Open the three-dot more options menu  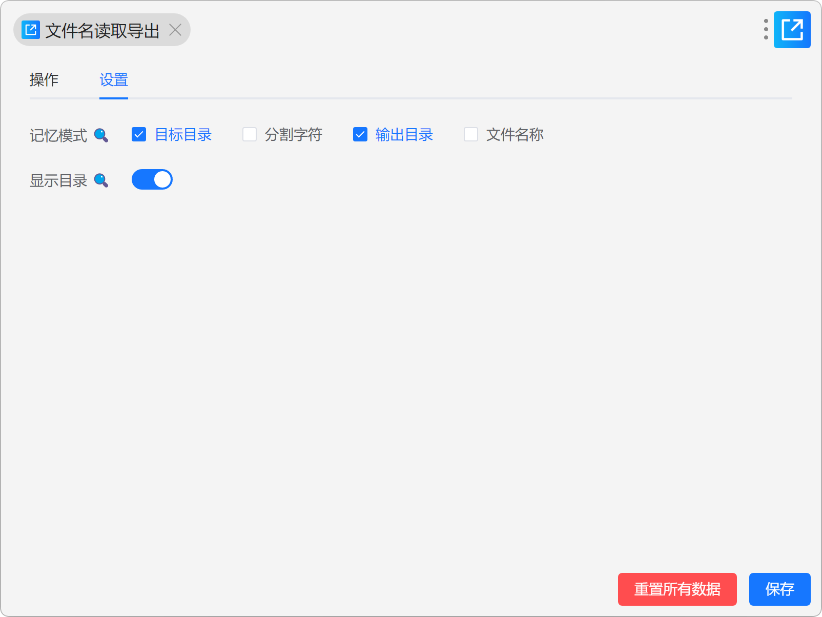point(766,30)
